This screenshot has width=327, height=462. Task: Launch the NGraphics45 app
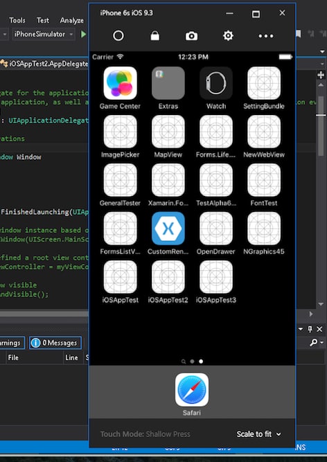coord(264,229)
